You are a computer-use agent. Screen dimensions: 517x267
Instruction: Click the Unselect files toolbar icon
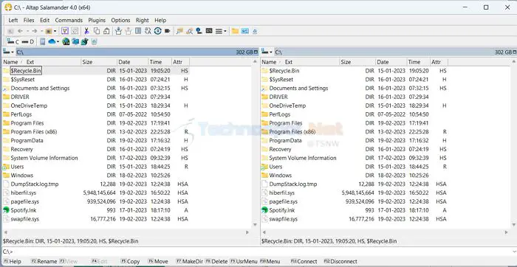tap(75, 31)
